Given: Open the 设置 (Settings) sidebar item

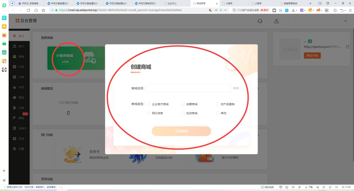Looking at the screenshot, I should [x=19, y=148].
